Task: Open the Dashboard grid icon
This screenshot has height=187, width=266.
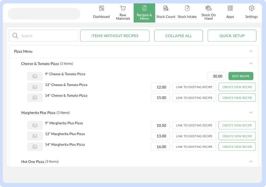Action: click(101, 8)
